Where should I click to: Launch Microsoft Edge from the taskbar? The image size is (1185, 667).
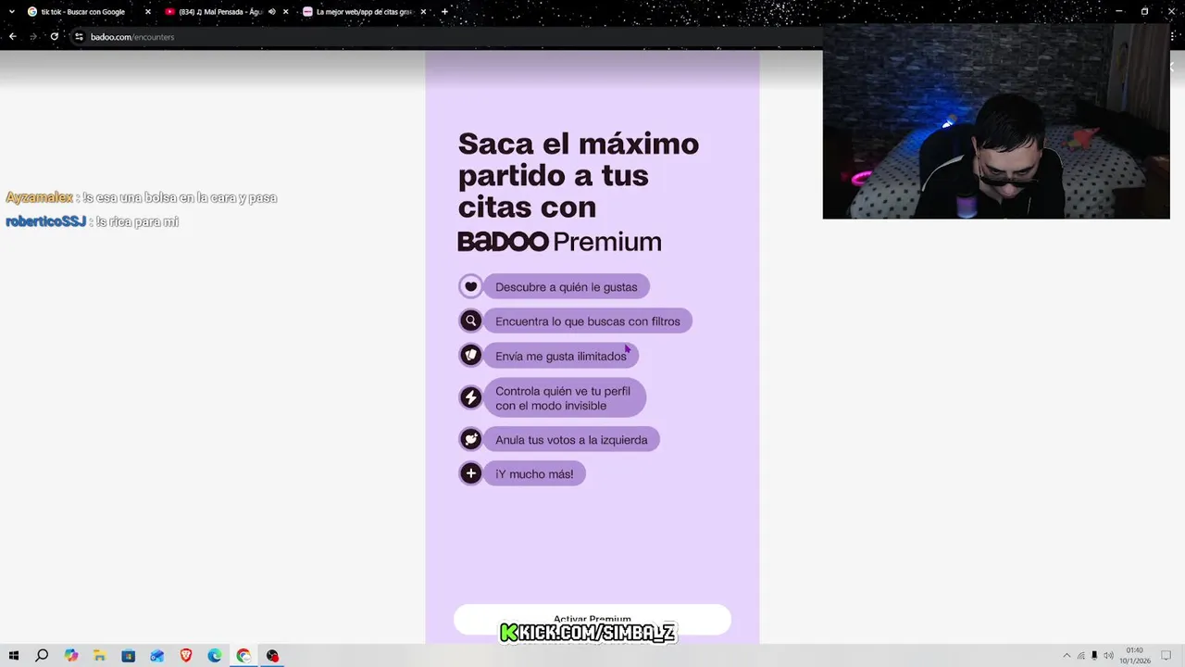pyautogui.click(x=215, y=656)
